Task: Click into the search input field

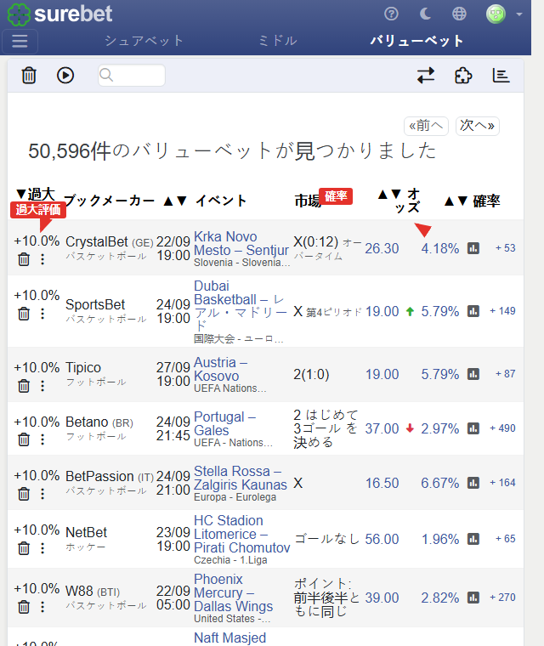Action: click(132, 76)
